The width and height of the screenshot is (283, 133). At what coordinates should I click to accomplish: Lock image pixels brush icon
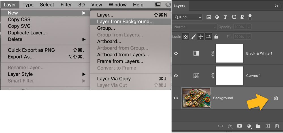[x=193, y=37]
